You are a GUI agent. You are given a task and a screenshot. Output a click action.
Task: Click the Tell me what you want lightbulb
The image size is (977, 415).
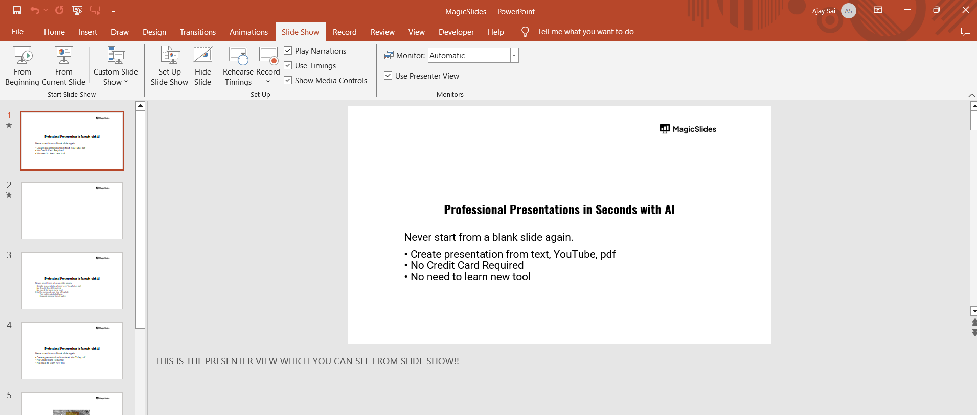click(525, 32)
